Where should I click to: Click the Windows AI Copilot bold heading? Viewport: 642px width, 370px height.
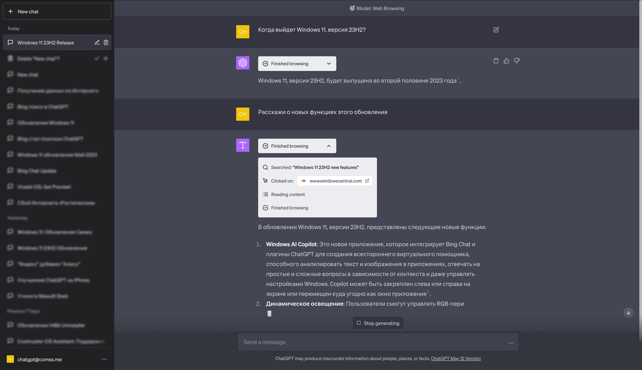tap(291, 244)
